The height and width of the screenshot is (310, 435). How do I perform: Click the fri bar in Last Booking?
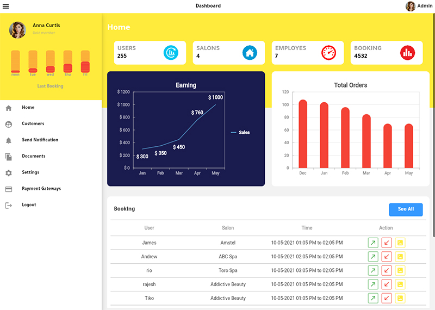coord(85,61)
